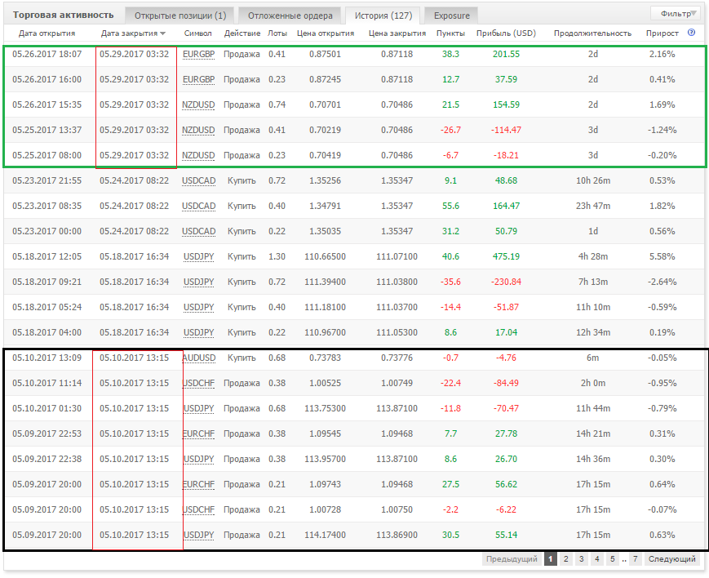Open USDJPY link in 05.10.2017 01:30 row
Image resolution: width=709 pixels, height=578 pixels.
coord(199,409)
